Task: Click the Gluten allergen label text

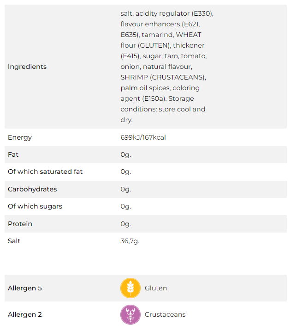Action: 156,288
